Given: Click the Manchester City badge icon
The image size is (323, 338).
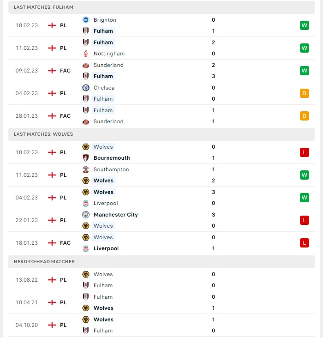Looking at the screenshot, I should 86,215.
